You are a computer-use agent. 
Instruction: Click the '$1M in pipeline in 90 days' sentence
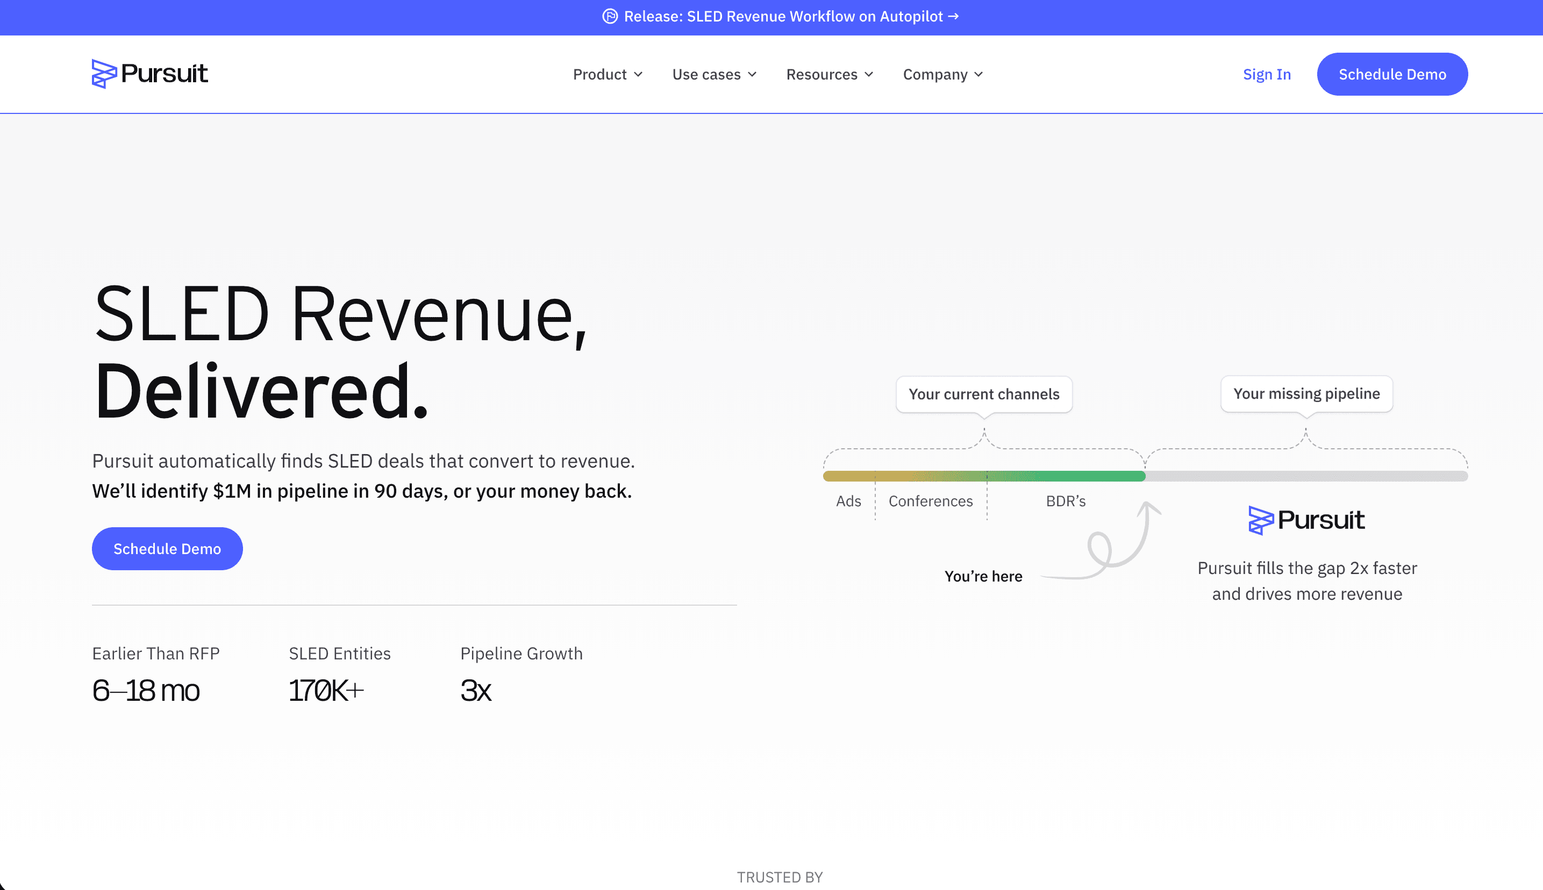tap(362, 491)
